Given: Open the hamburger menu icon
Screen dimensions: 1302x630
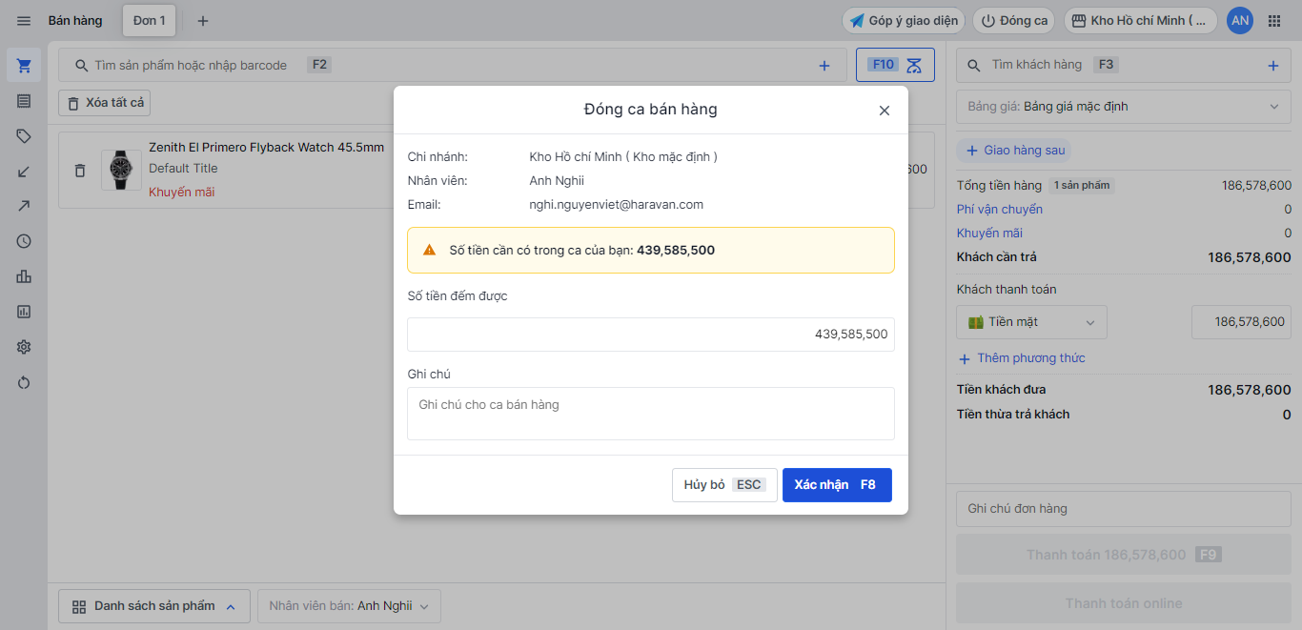Looking at the screenshot, I should tap(24, 21).
